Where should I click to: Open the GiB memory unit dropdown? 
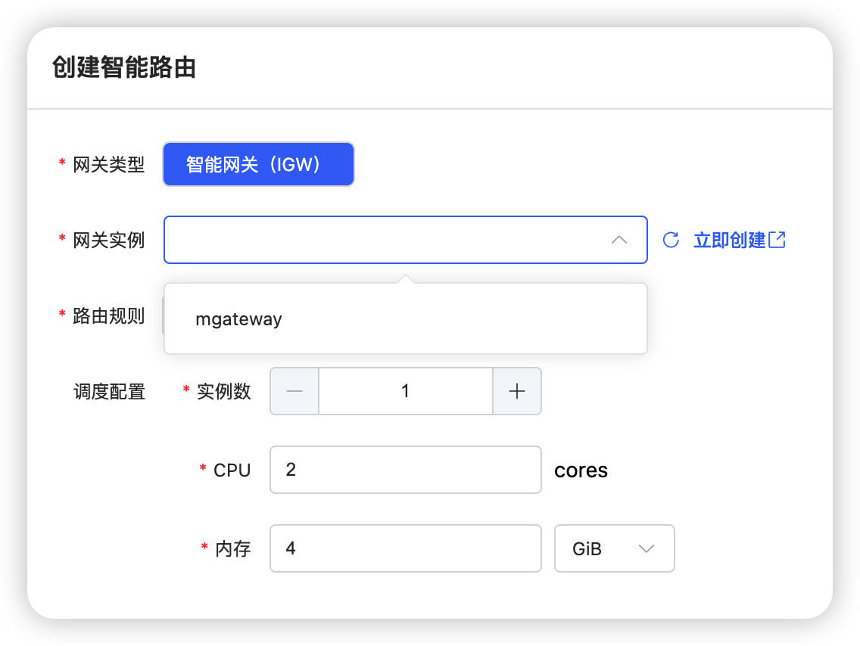[x=614, y=548]
